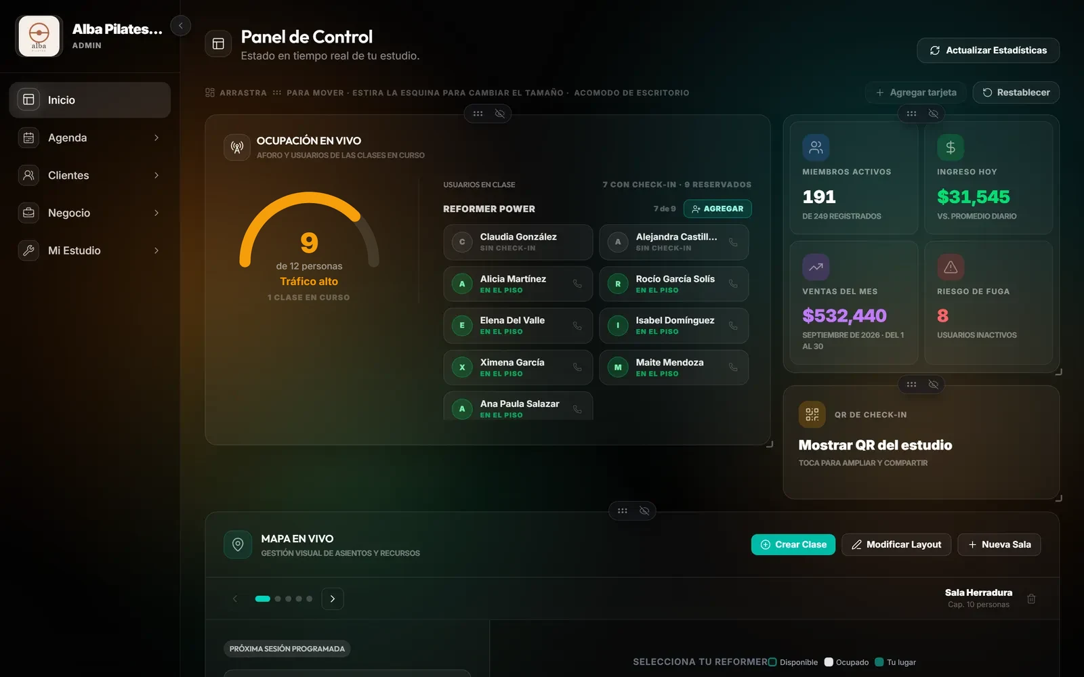This screenshot has width=1084, height=677.
Task: Select the third room pagination dot
Action: coord(288,598)
